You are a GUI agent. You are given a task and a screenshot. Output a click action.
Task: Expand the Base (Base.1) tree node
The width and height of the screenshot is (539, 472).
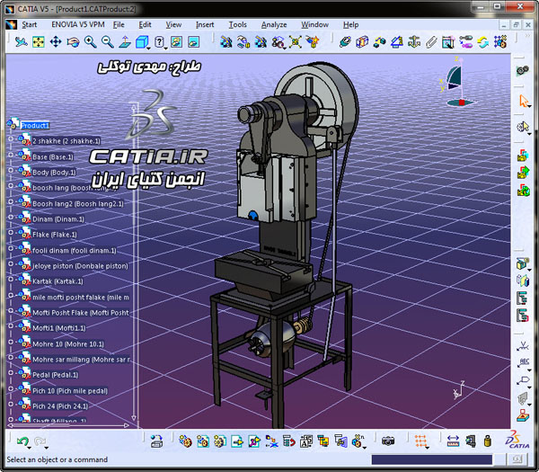click(x=11, y=156)
